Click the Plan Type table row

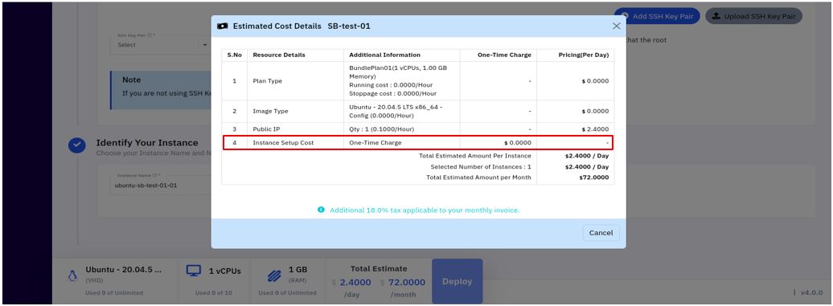(417, 81)
